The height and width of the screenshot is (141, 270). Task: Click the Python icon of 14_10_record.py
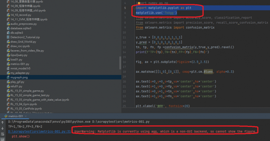(x=8, y=15)
